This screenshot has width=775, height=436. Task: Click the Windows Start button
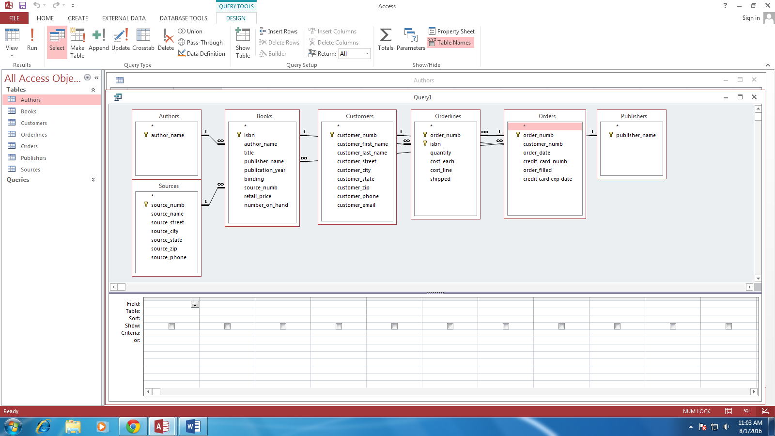point(13,427)
